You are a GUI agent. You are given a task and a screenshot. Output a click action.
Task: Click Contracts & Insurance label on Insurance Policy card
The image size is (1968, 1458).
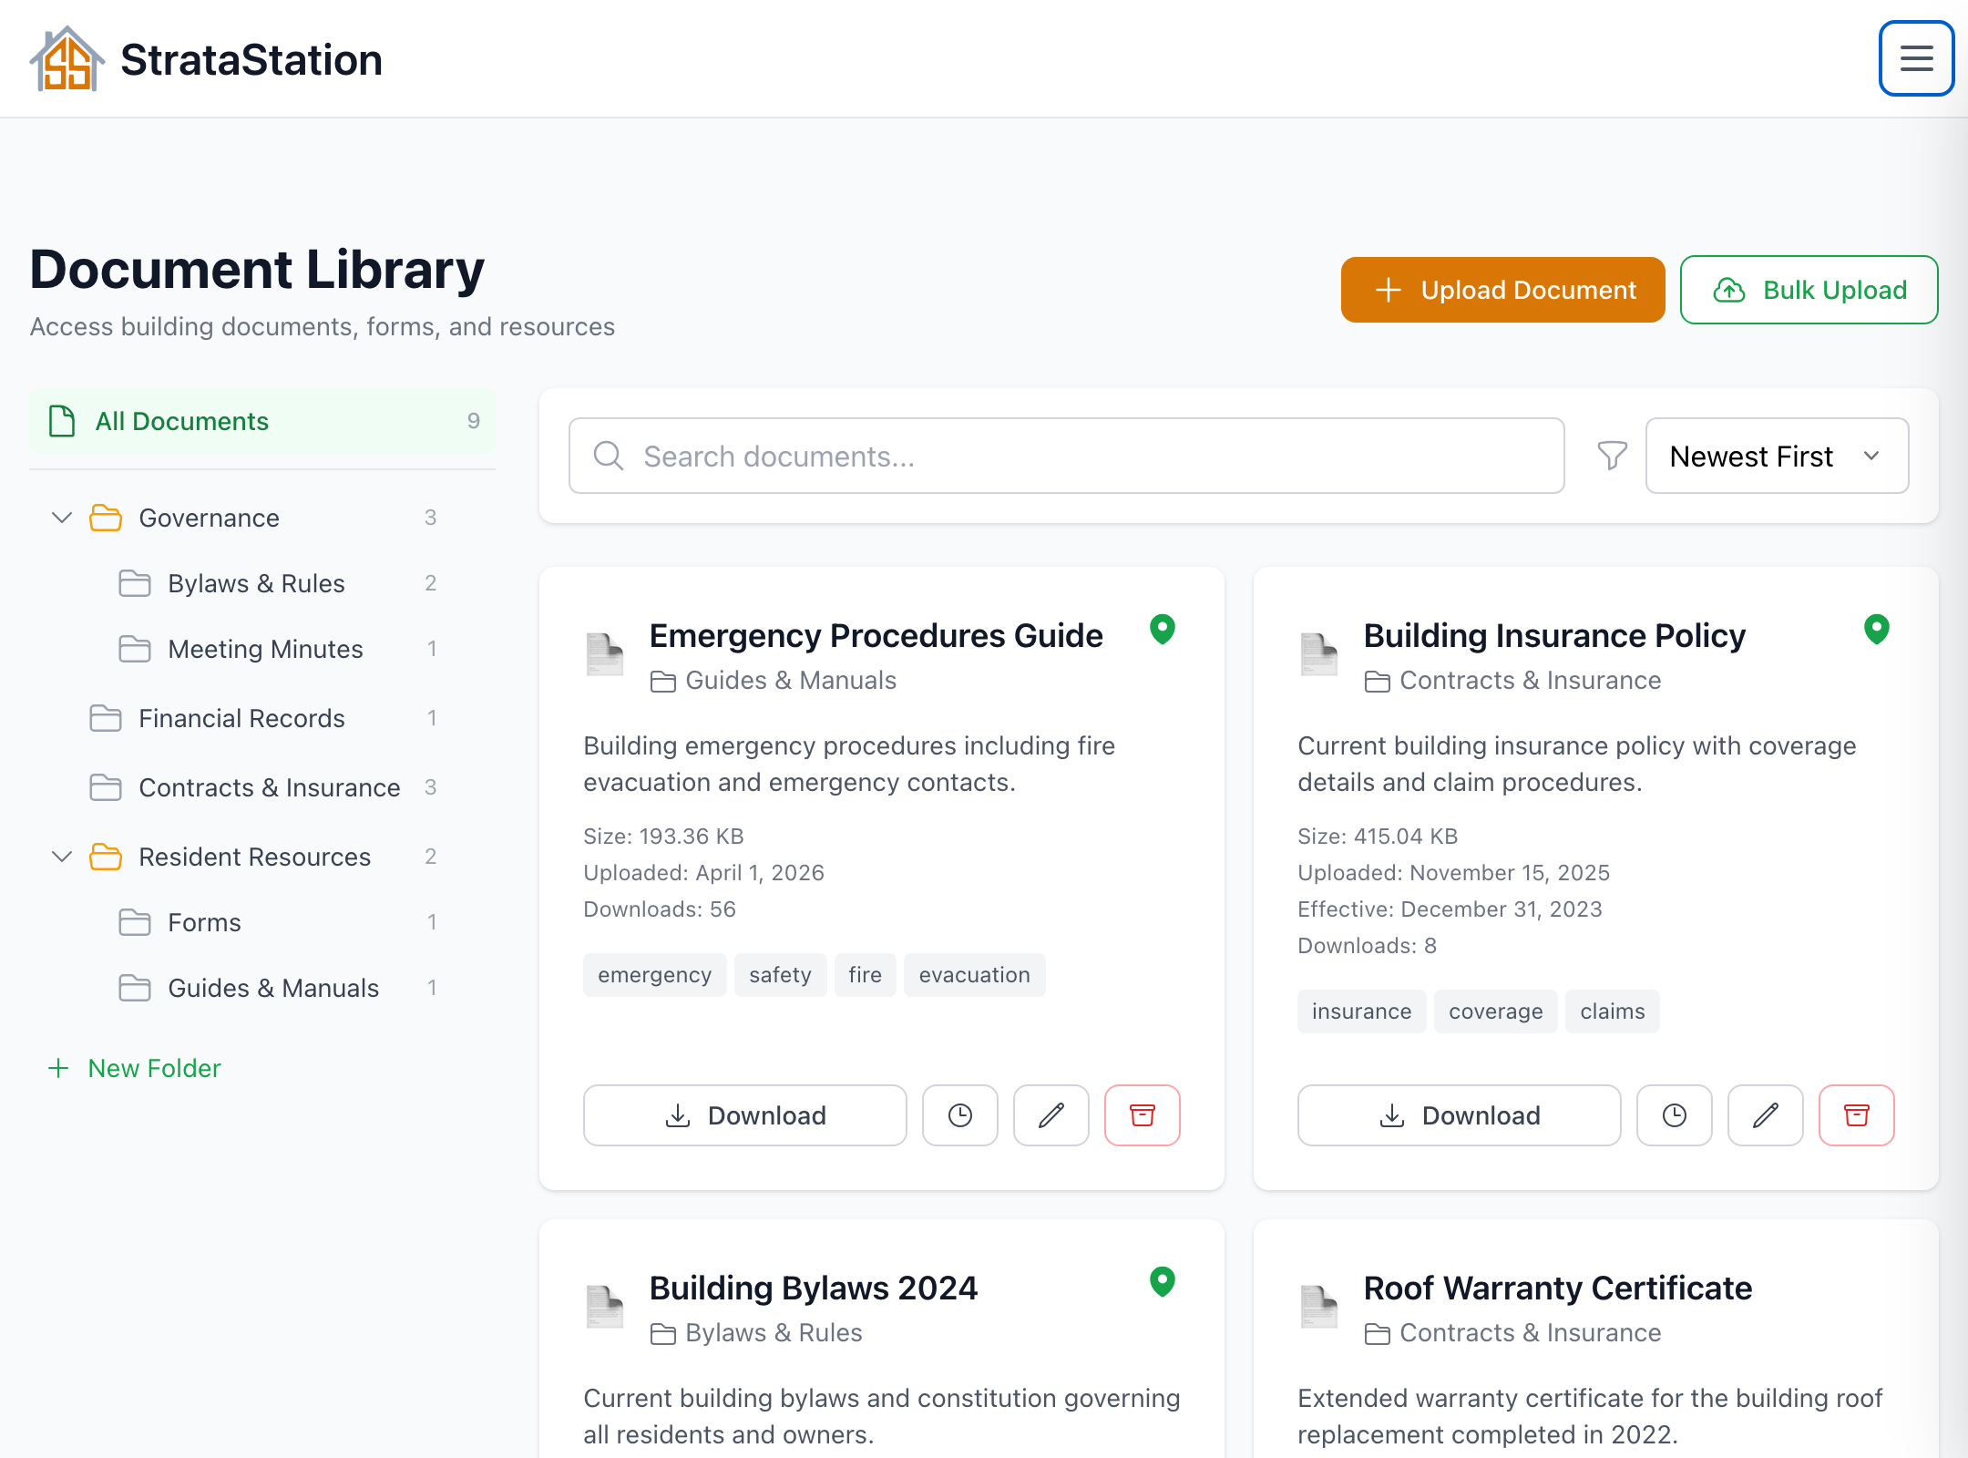[1531, 681]
